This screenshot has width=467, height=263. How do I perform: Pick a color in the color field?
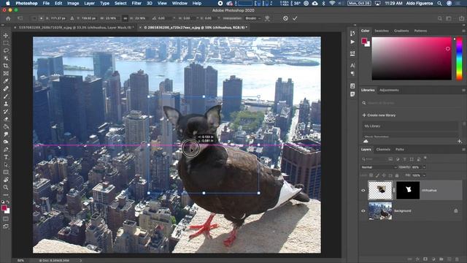[412, 58]
